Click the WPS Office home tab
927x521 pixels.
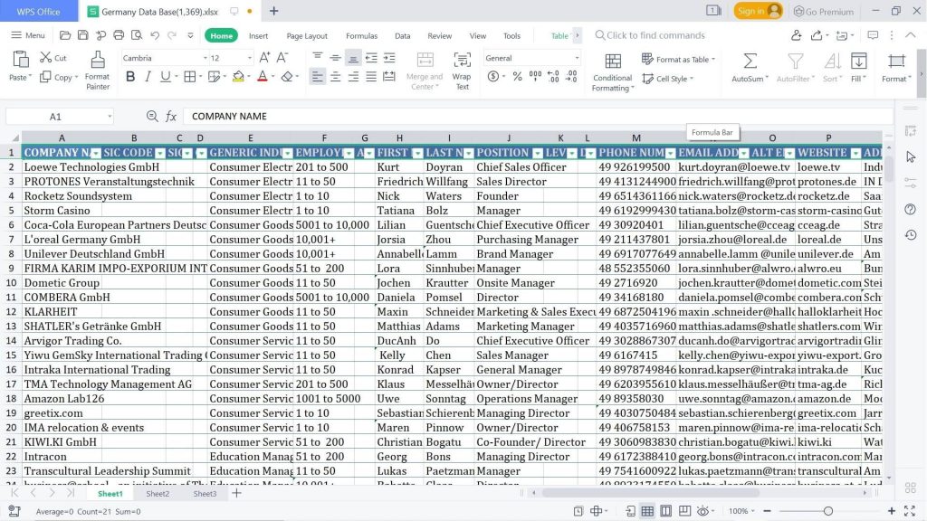tap(38, 11)
